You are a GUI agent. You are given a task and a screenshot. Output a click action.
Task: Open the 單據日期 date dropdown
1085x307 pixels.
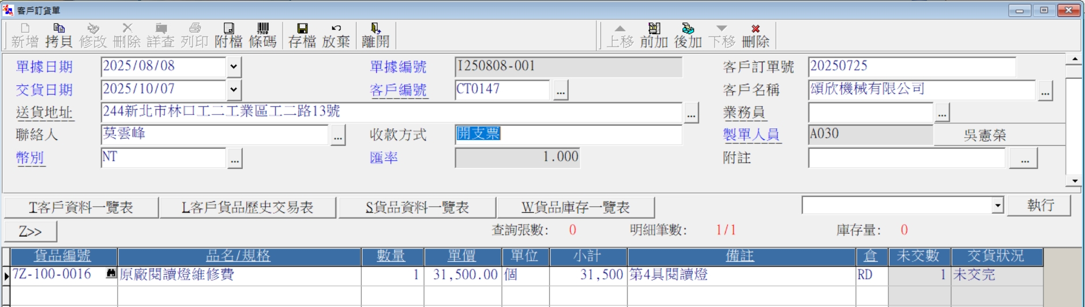(x=233, y=67)
